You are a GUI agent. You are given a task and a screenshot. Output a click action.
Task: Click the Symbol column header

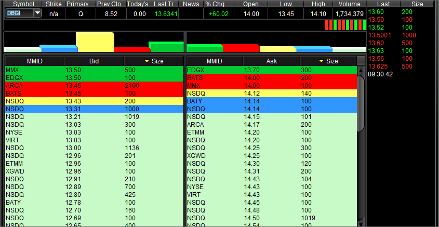click(23, 4)
